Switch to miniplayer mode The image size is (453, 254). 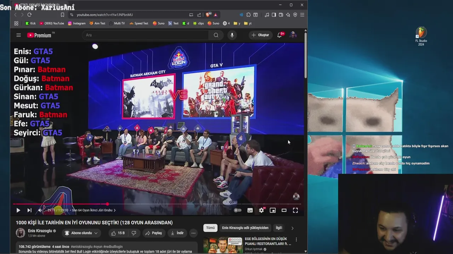point(273,210)
